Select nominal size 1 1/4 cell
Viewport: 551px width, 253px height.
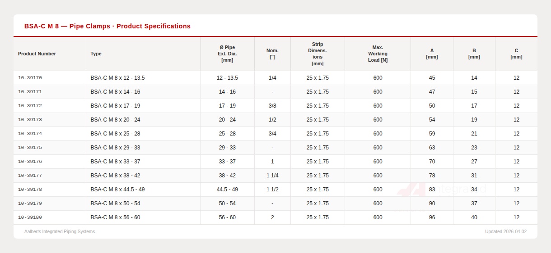click(x=272, y=176)
